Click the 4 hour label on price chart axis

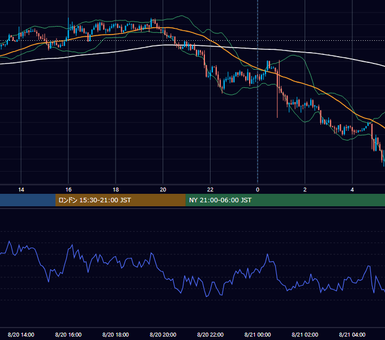pyautogui.click(x=352, y=190)
